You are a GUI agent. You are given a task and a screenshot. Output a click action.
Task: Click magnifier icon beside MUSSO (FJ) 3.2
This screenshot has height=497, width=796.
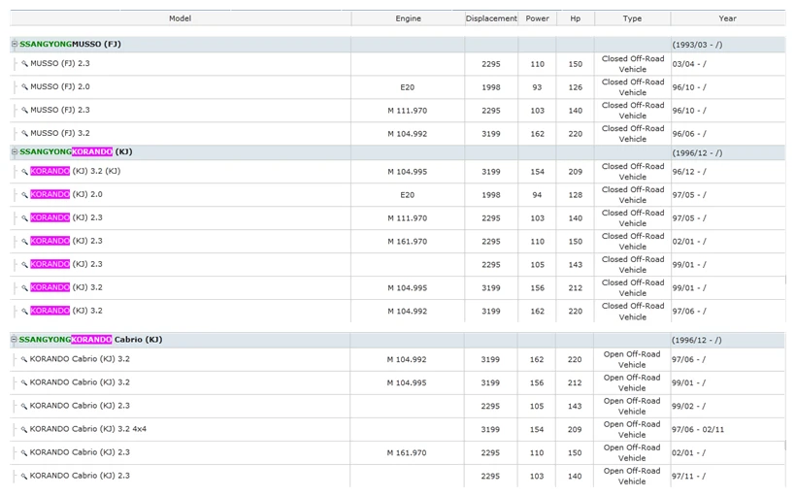[x=24, y=134]
